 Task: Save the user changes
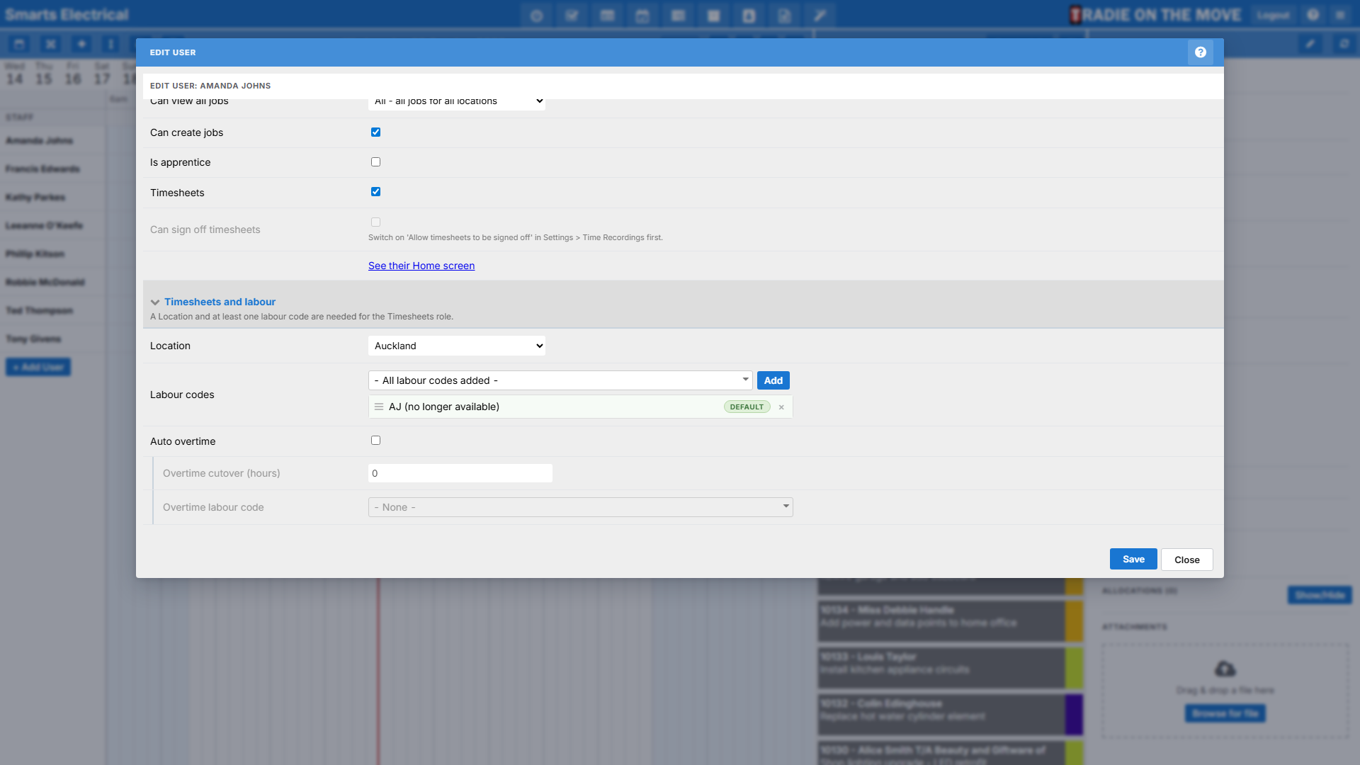tap(1133, 559)
